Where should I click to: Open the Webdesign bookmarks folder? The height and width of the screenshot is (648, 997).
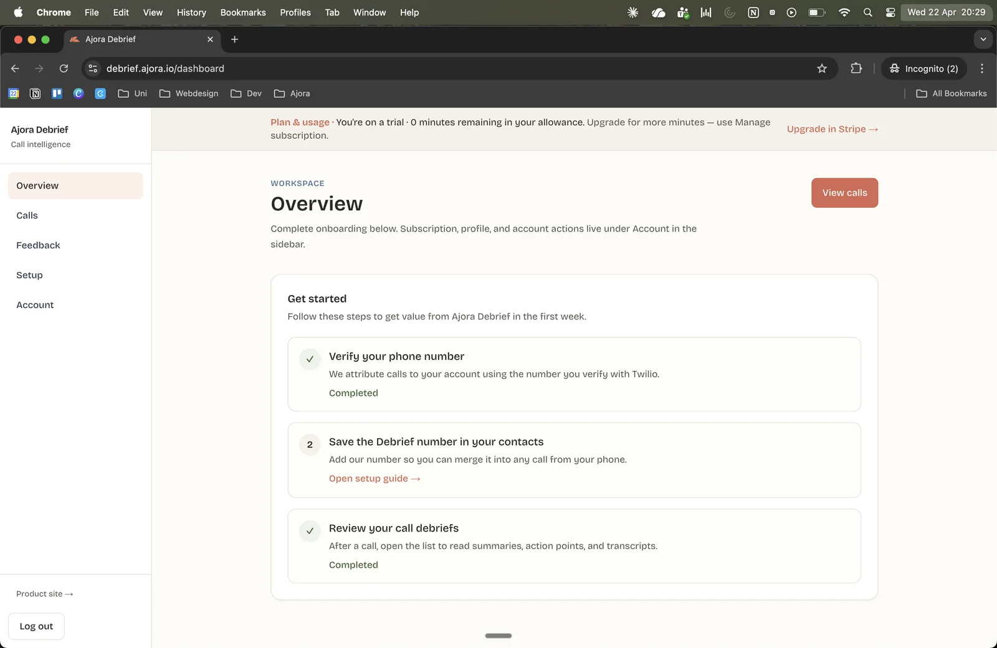[189, 93]
